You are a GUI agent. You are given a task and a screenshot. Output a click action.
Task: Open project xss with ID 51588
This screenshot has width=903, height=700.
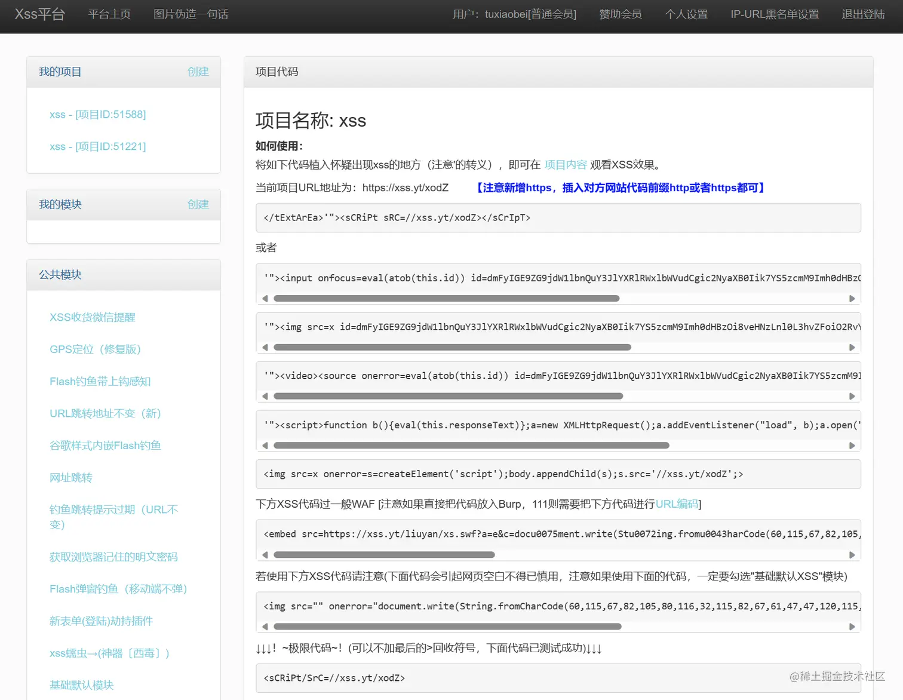98,114
